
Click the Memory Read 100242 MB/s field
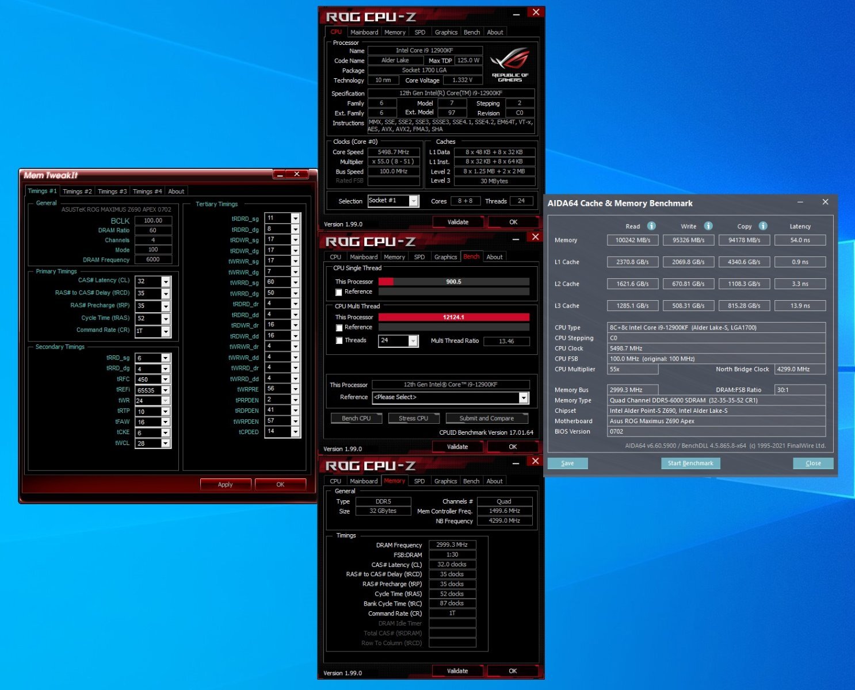[x=633, y=240]
